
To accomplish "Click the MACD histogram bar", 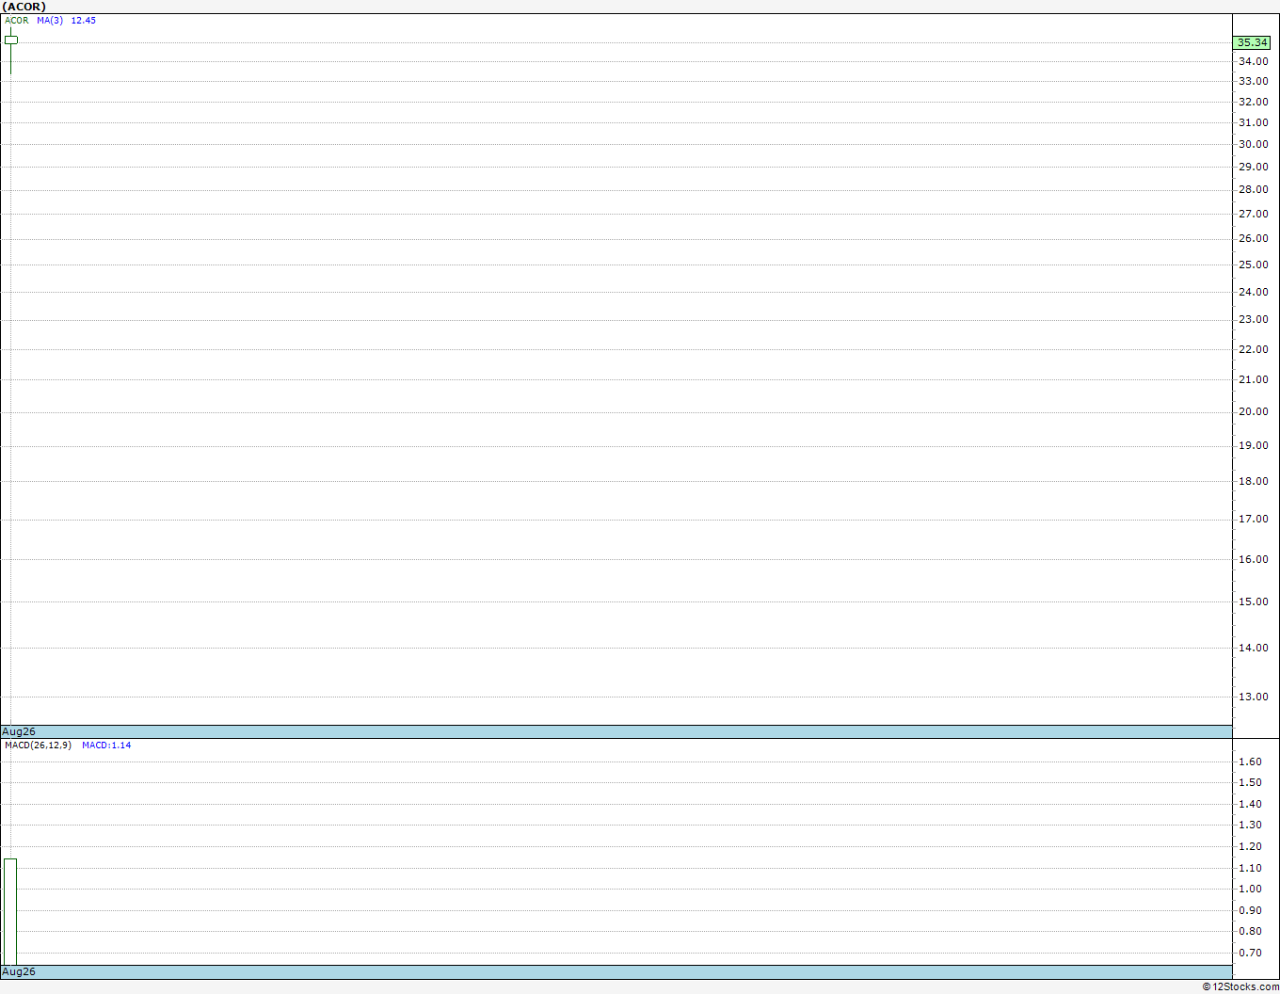I will [x=9, y=911].
